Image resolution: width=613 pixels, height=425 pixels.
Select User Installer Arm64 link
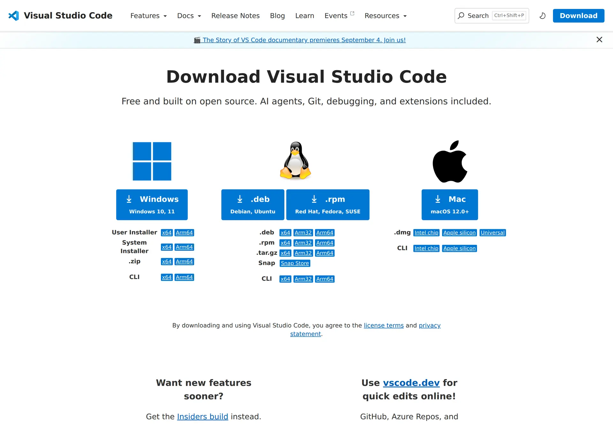pos(184,233)
